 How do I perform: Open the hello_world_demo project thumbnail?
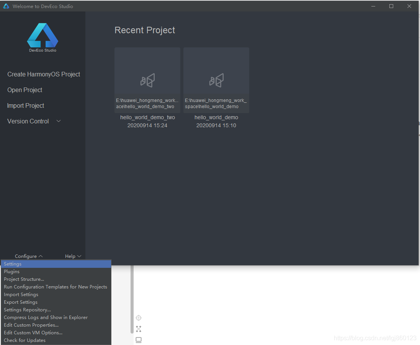[216, 80]
